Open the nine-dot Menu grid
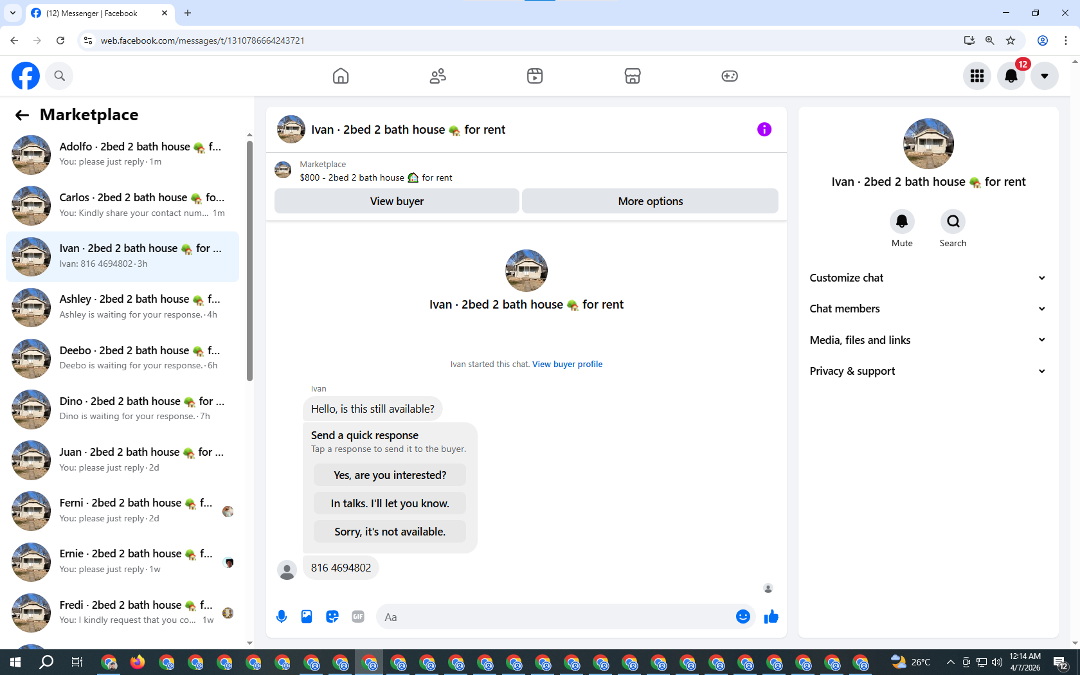The height and width of the screenshot is (675, 1080). coord(977,76)
